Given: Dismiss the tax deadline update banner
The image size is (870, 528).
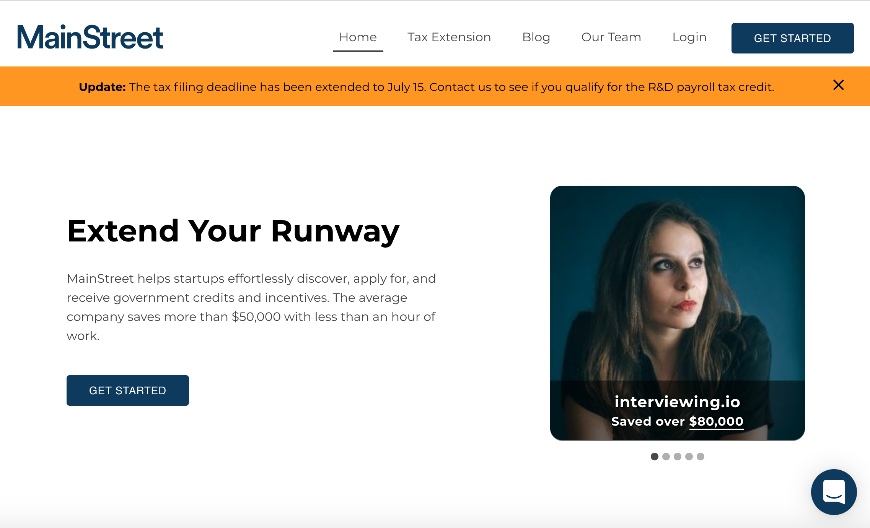Looking at the screenshot, I should pos(838,86).
